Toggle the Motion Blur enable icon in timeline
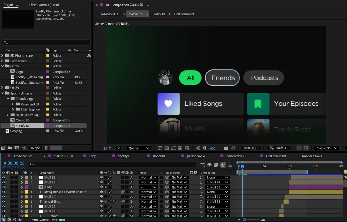Viewport: 347px width, 222px height. (223, 165)
